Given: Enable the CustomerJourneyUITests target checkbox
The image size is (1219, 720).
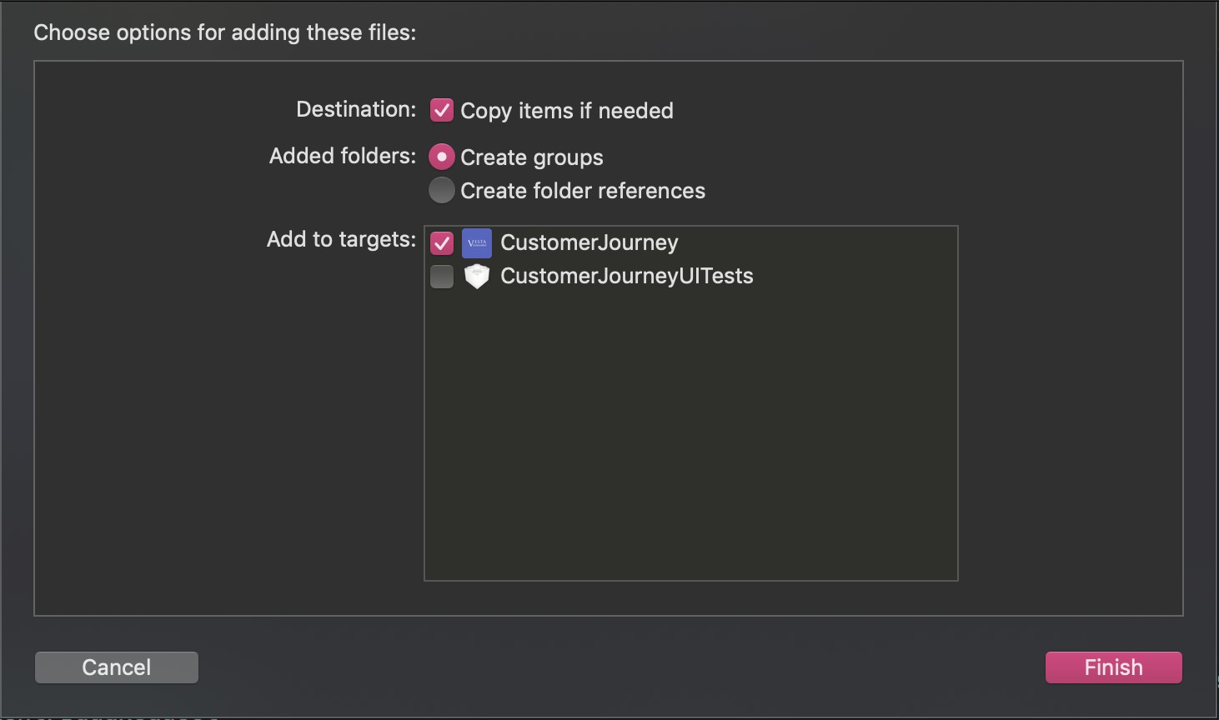Looking at the screenshot, I should 442,276.
